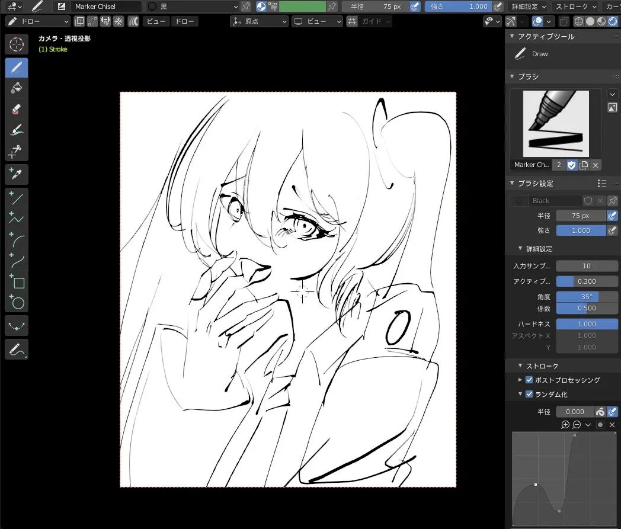Toggle the ポストプロセッシング checkbox
The height and width of the screenshot is (529, 621).
[x=529, y=380]
